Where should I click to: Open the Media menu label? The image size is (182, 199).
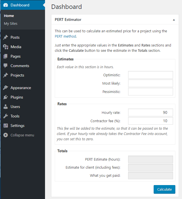(x=16, y=47)
